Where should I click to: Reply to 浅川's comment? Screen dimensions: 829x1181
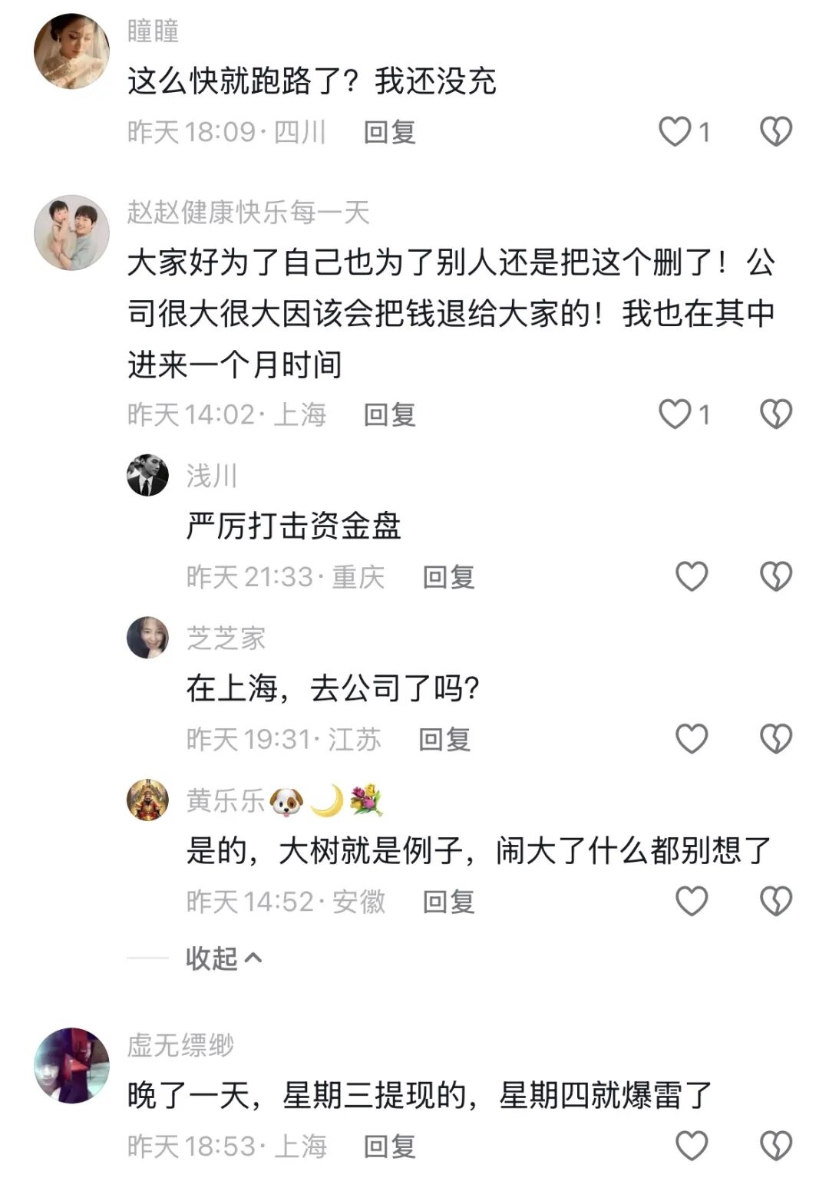click(448, 577)
